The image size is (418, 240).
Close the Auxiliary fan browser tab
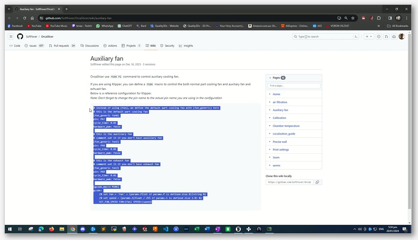click(x=59, y=9)
